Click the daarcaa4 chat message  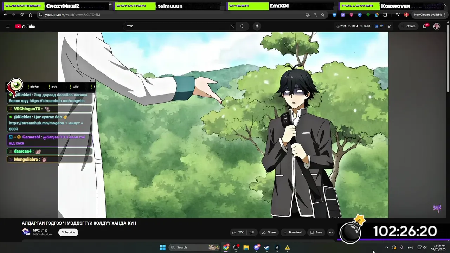coord(50,151)
